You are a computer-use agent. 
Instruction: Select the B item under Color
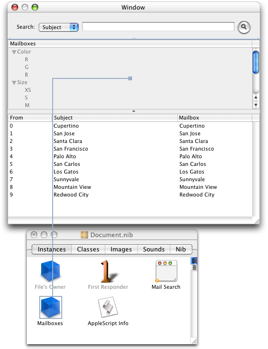coord(26,75)
